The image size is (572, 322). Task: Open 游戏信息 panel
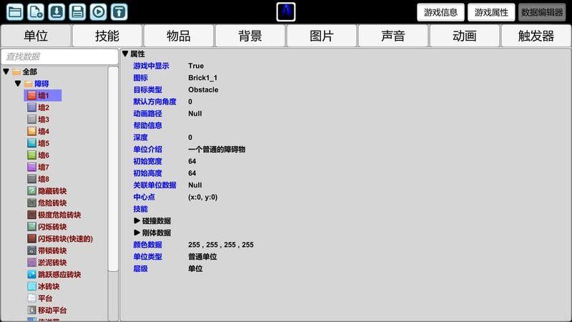pyautogui.click(x=440, y=12)
